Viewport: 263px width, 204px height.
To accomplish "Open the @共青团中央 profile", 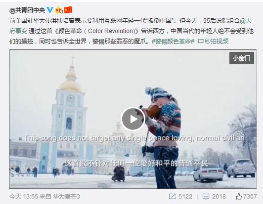I will pos(27,10).
